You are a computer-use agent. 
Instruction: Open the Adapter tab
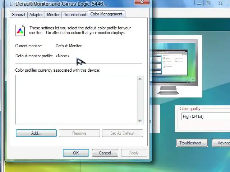pos(36,15)
